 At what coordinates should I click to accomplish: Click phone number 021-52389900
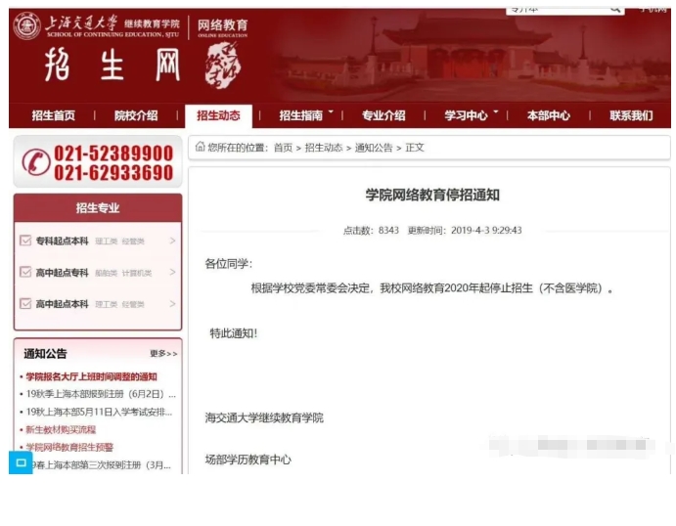(x=113, y=153)
